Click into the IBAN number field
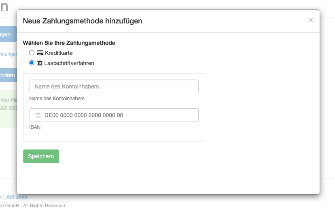Image resolution: width=335 pixels, height=208 pixels. [x=119, y=115]
